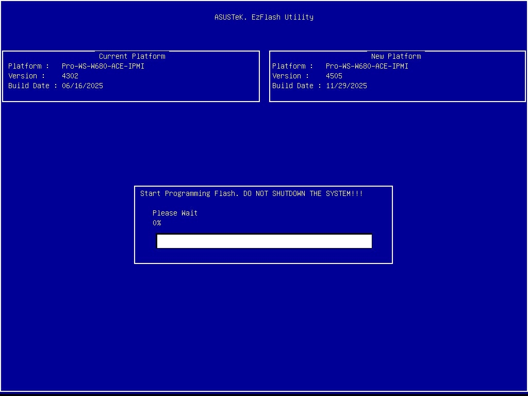Select the Version label in New Platform
The image size is (528, 396).
(287, 76)
